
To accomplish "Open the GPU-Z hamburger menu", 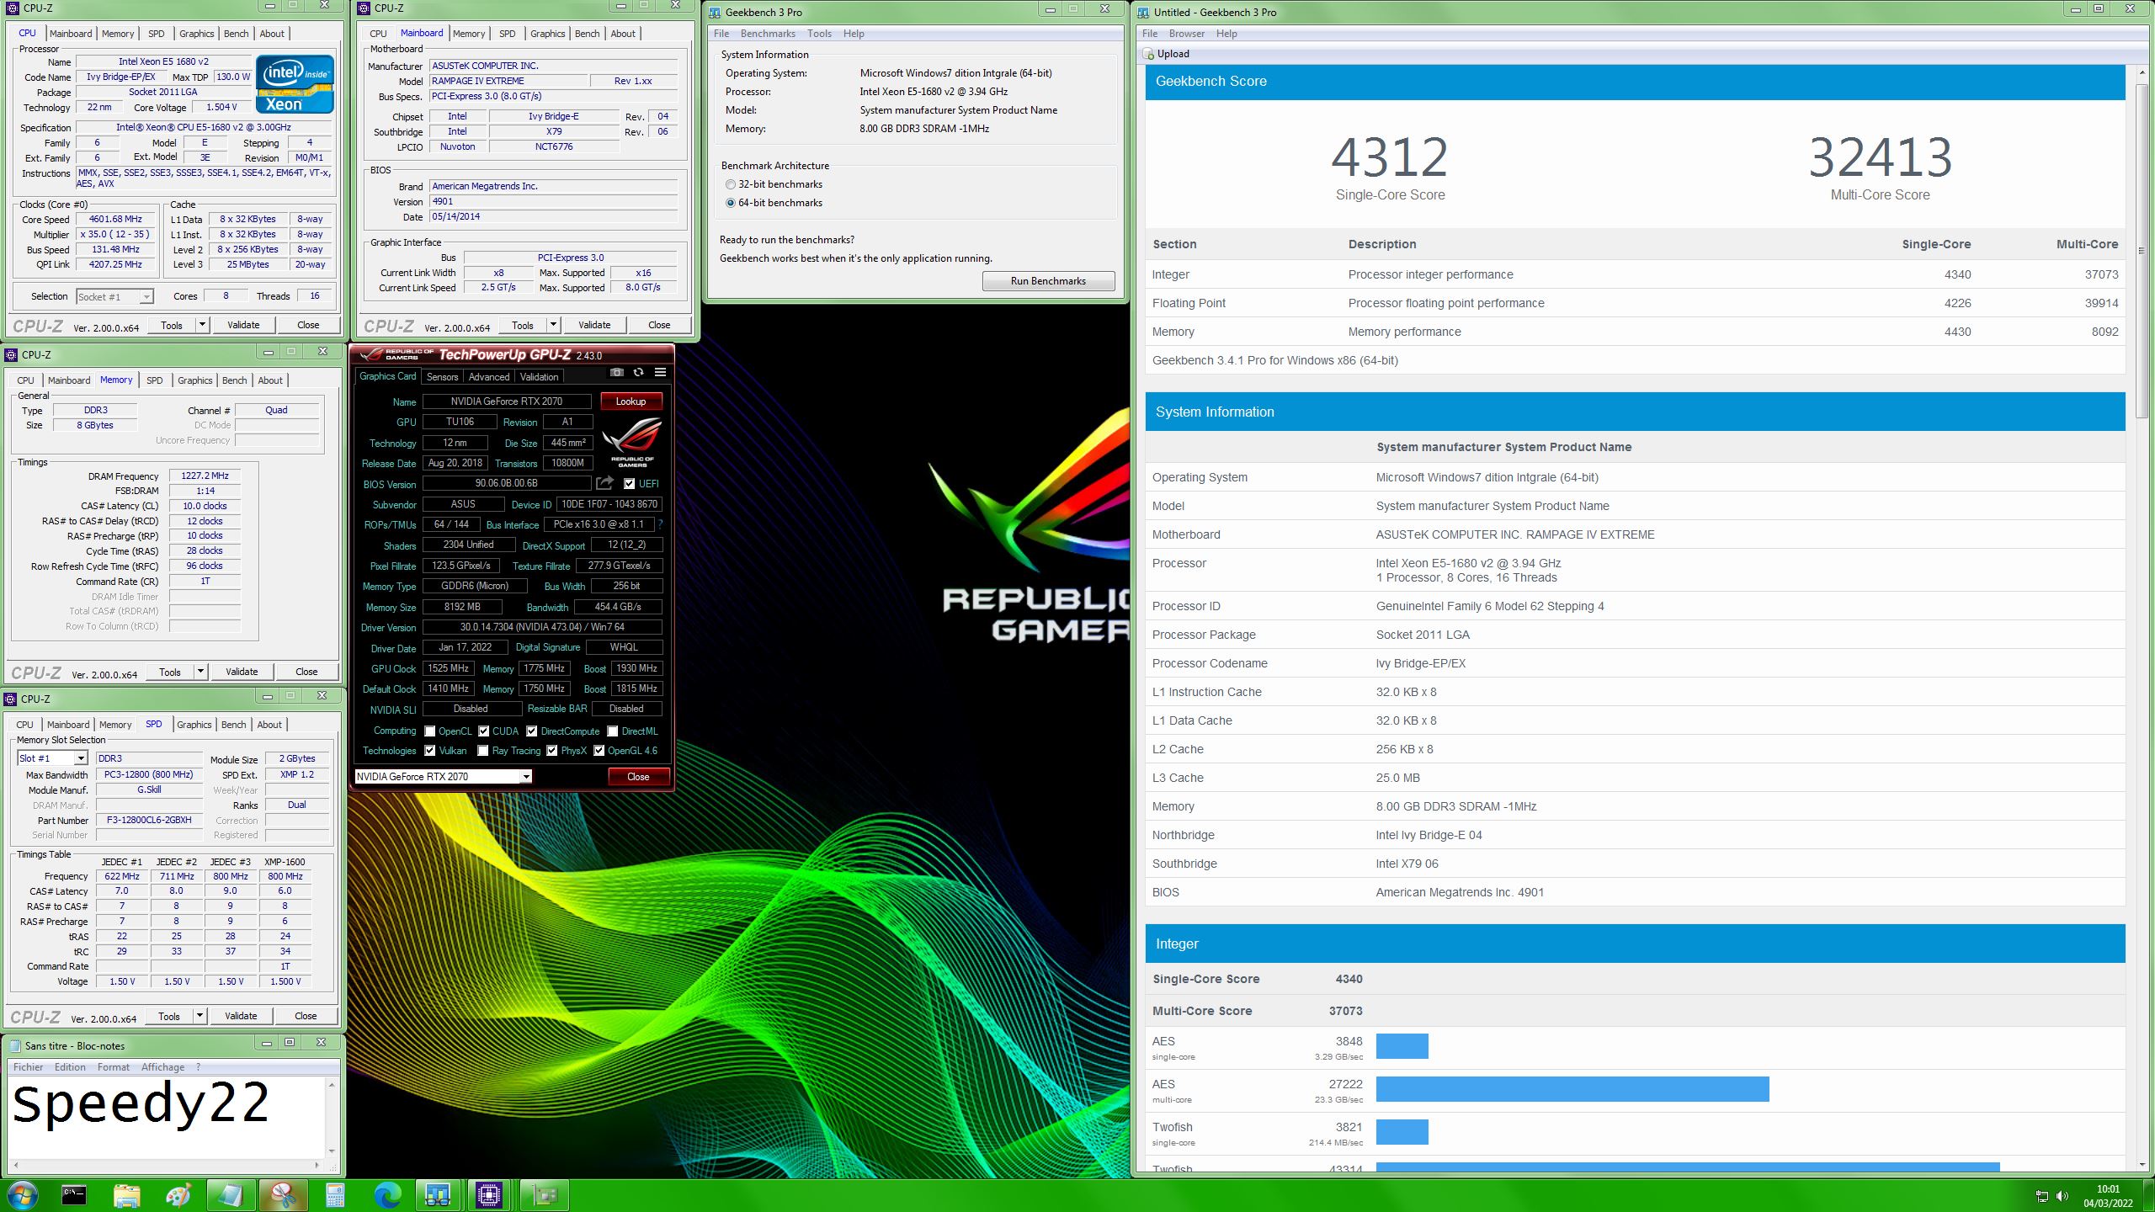I will point(660,372).
